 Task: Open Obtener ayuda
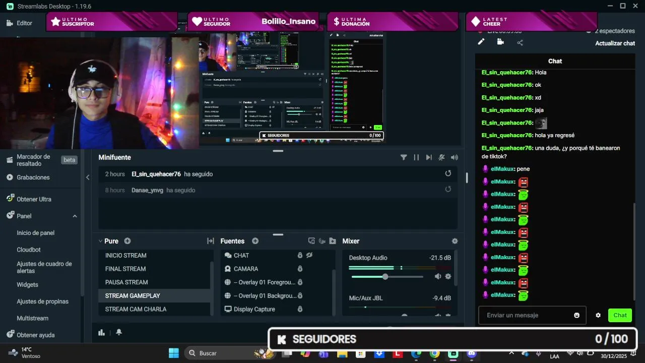click(35, 335)
